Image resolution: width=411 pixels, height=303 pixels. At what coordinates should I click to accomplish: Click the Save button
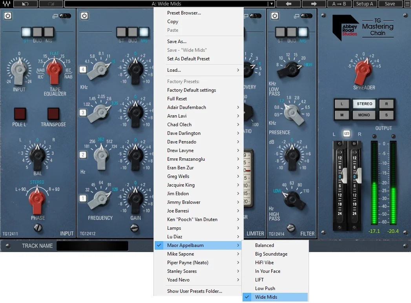click(390, 4)
